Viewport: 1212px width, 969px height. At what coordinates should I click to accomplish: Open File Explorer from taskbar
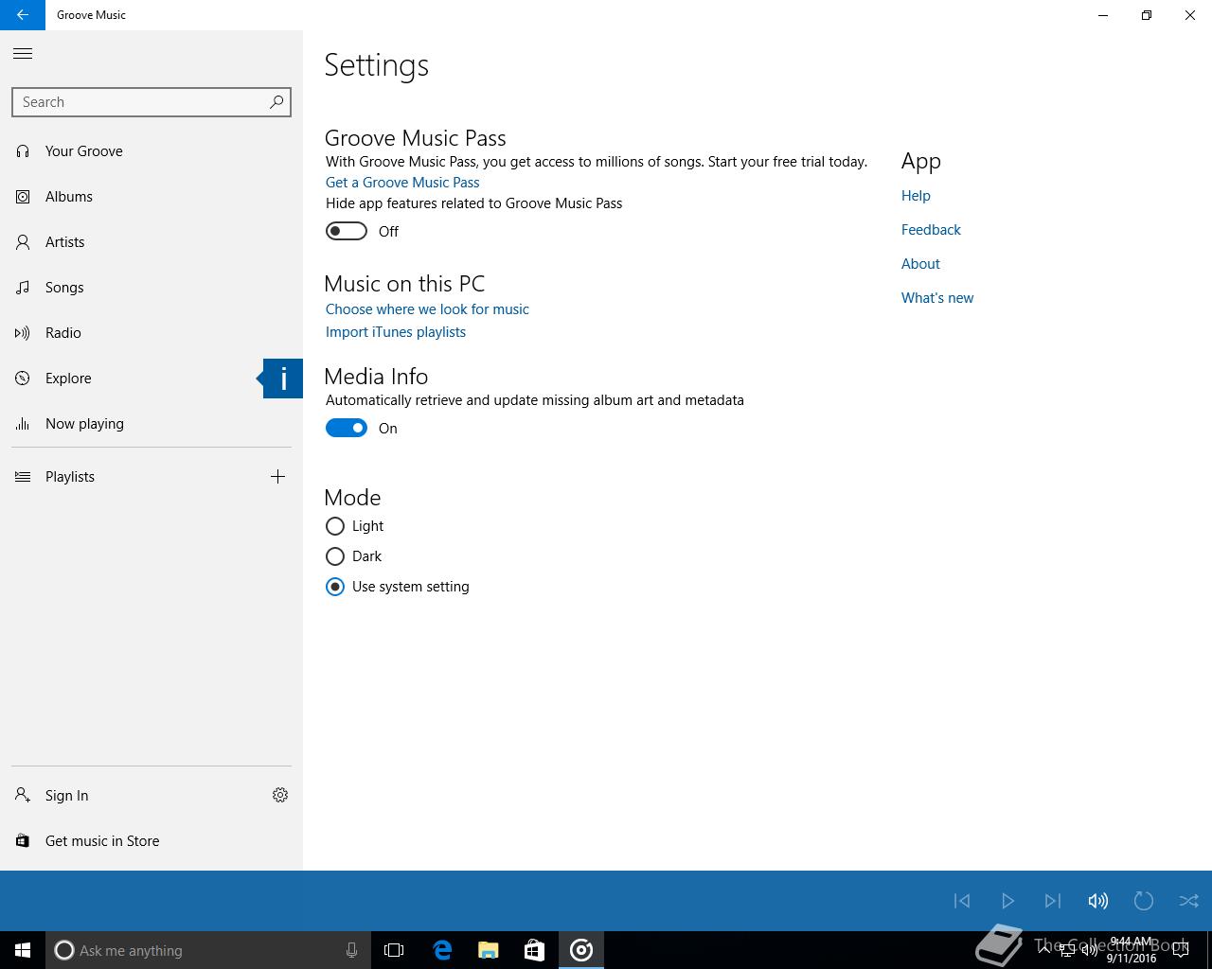489,950
